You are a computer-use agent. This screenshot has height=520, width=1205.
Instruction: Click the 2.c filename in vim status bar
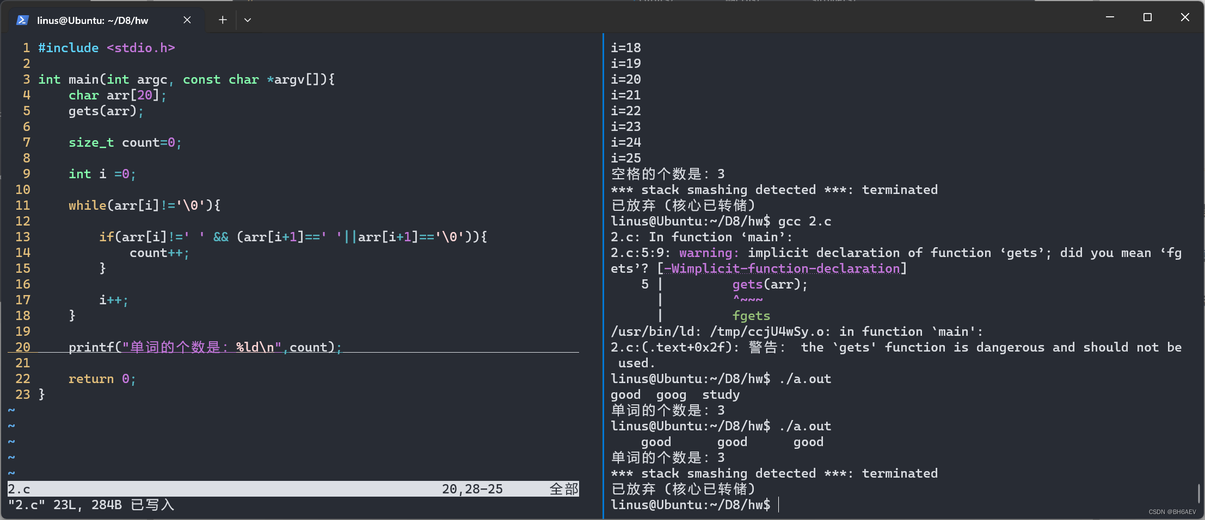coord(19,489)
